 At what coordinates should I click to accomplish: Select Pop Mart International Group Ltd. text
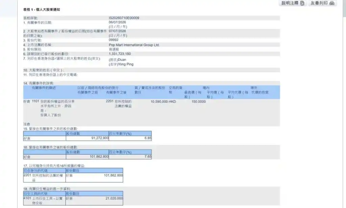coord(134,45)
